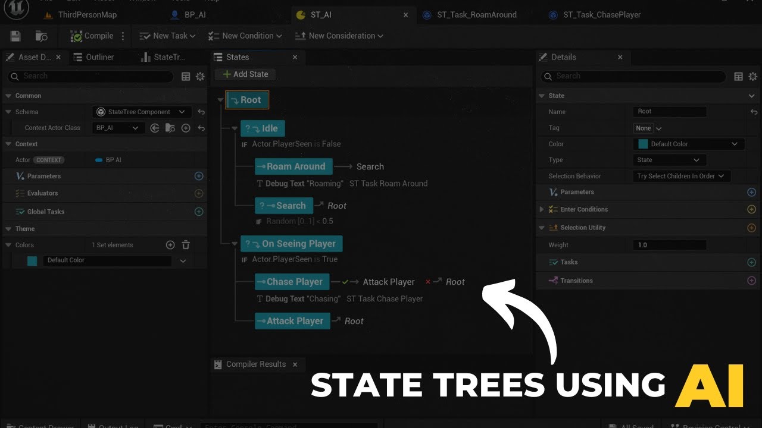This screenshot has height=428, width=762.
Task: Collapse the Selection Utility section
Action: (541, 228)
